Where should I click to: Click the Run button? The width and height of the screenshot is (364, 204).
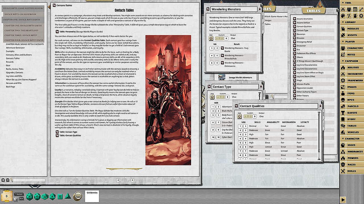tap(21, 199)
